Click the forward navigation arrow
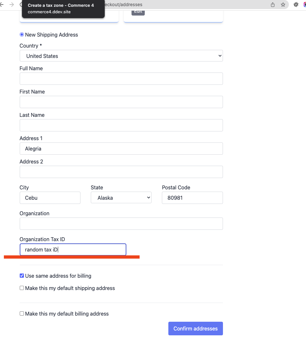 [11, 5]
